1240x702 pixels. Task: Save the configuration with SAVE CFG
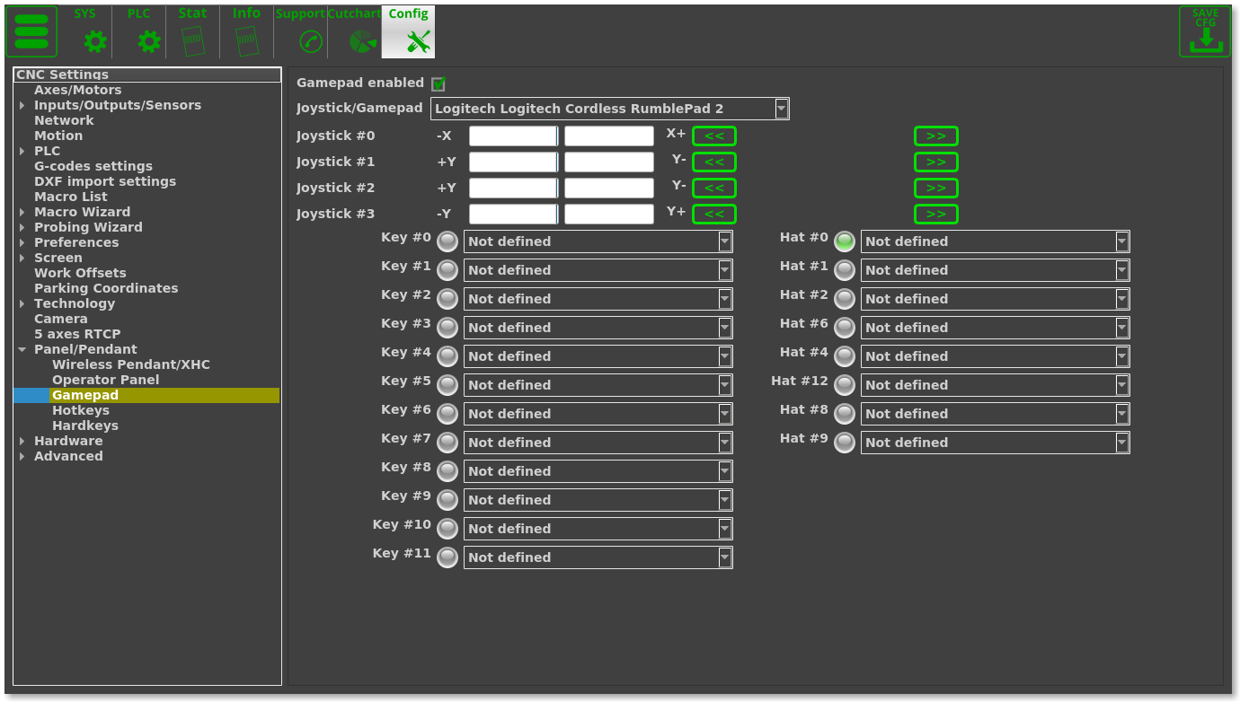[x=1204, y=31]
